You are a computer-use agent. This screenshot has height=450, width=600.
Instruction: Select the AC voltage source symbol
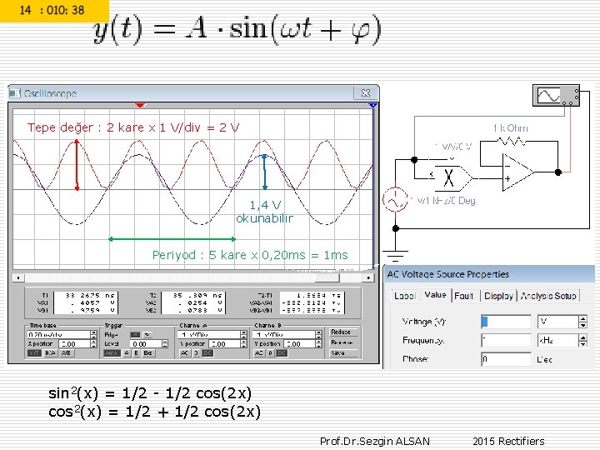(x=395, y=199)
